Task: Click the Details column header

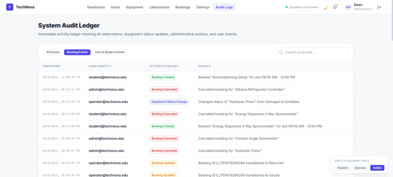Action: pos(204,66)
